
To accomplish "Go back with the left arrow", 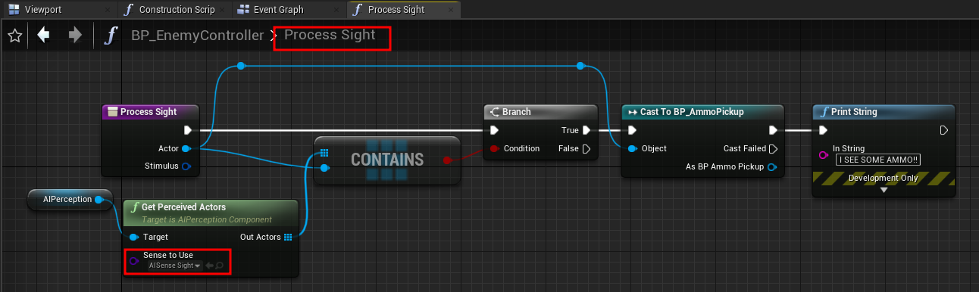I will click(43, 35).
